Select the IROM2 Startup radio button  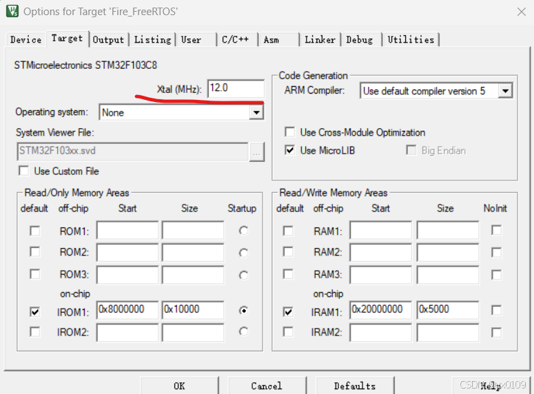tap(243, 331)
